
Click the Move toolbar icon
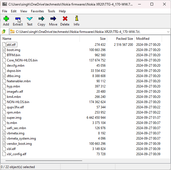click(53, 21)
